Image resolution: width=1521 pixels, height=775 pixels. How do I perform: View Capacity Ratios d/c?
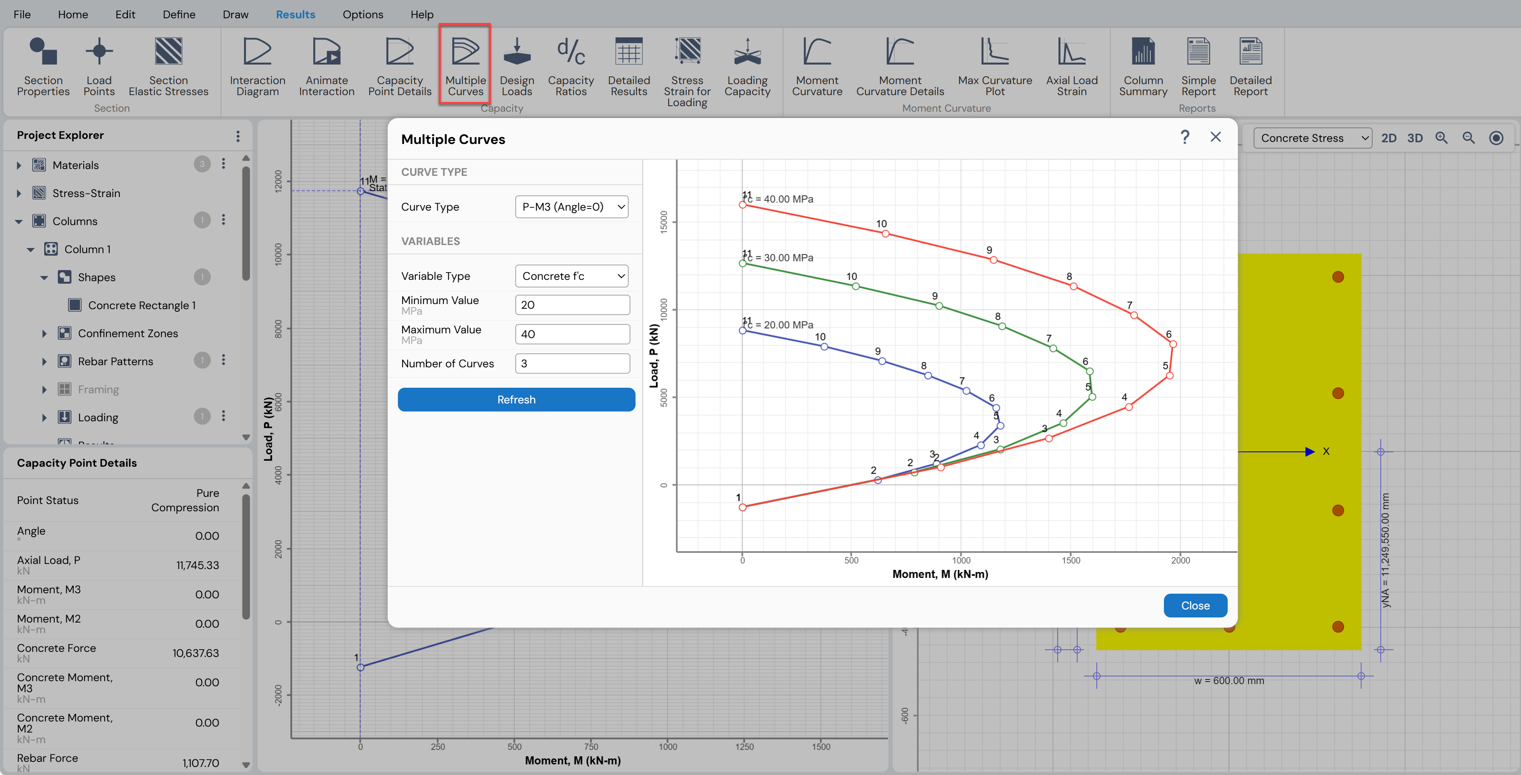click(x=570, y=66)
